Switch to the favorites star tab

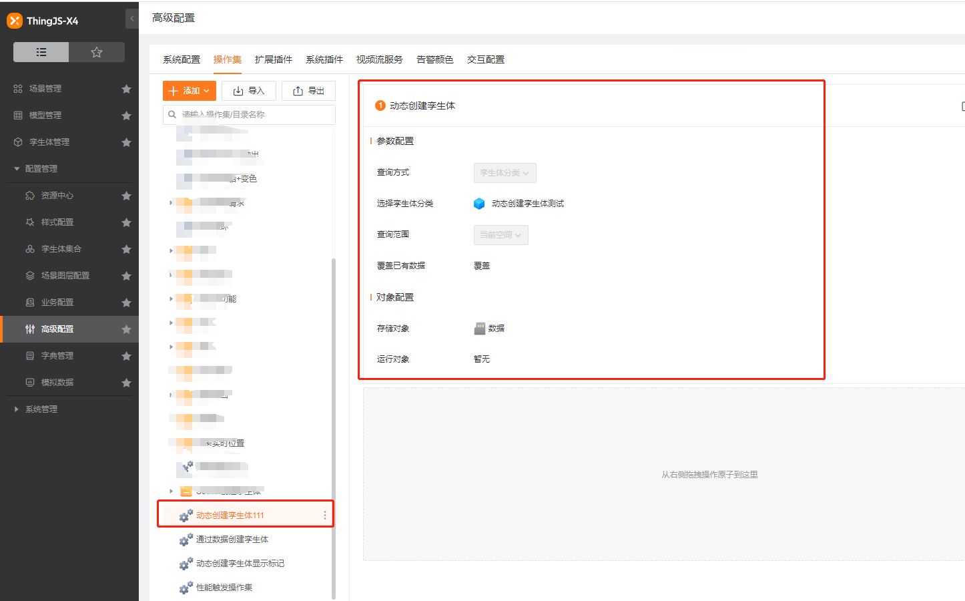(x=97, y=52)
